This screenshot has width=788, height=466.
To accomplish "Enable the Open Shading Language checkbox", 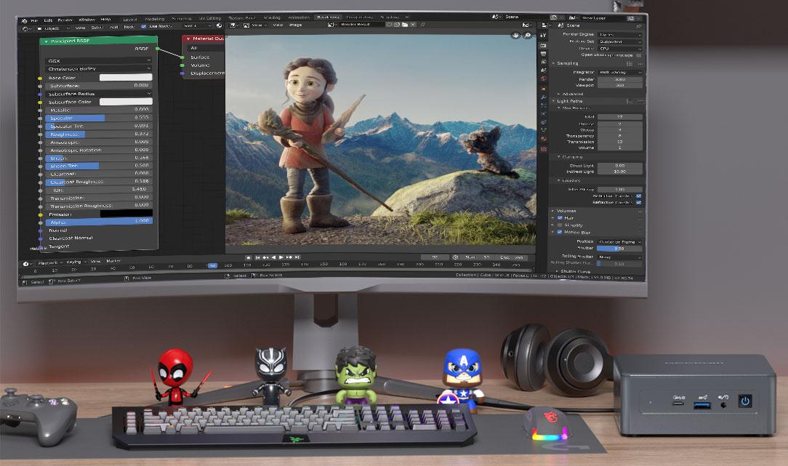I will (639, 55).
